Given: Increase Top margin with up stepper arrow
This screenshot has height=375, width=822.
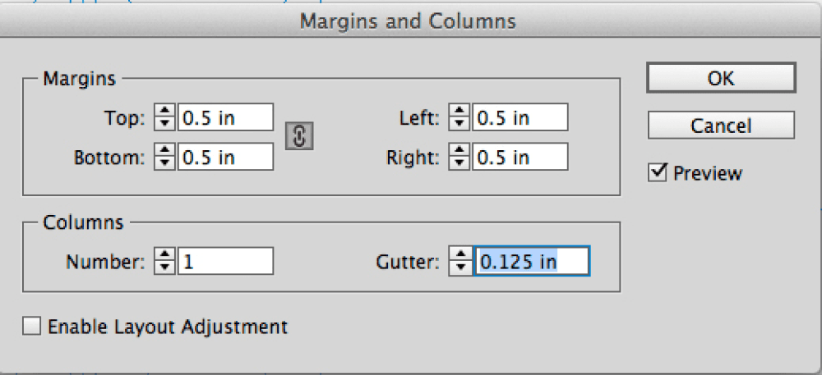Looking at the screenshot, I should pyautogui.click(x=164, y=111).
